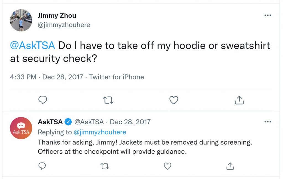Open the AskTSA avatar
283x179 pixels.
[21, 128]
